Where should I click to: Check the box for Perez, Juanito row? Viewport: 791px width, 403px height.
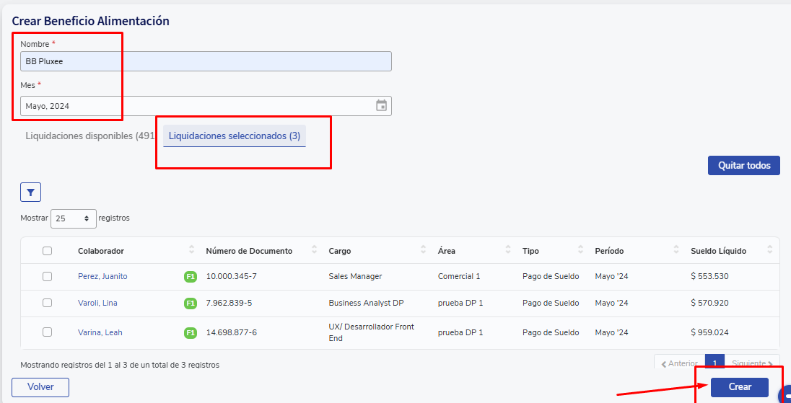click(47, 276)
